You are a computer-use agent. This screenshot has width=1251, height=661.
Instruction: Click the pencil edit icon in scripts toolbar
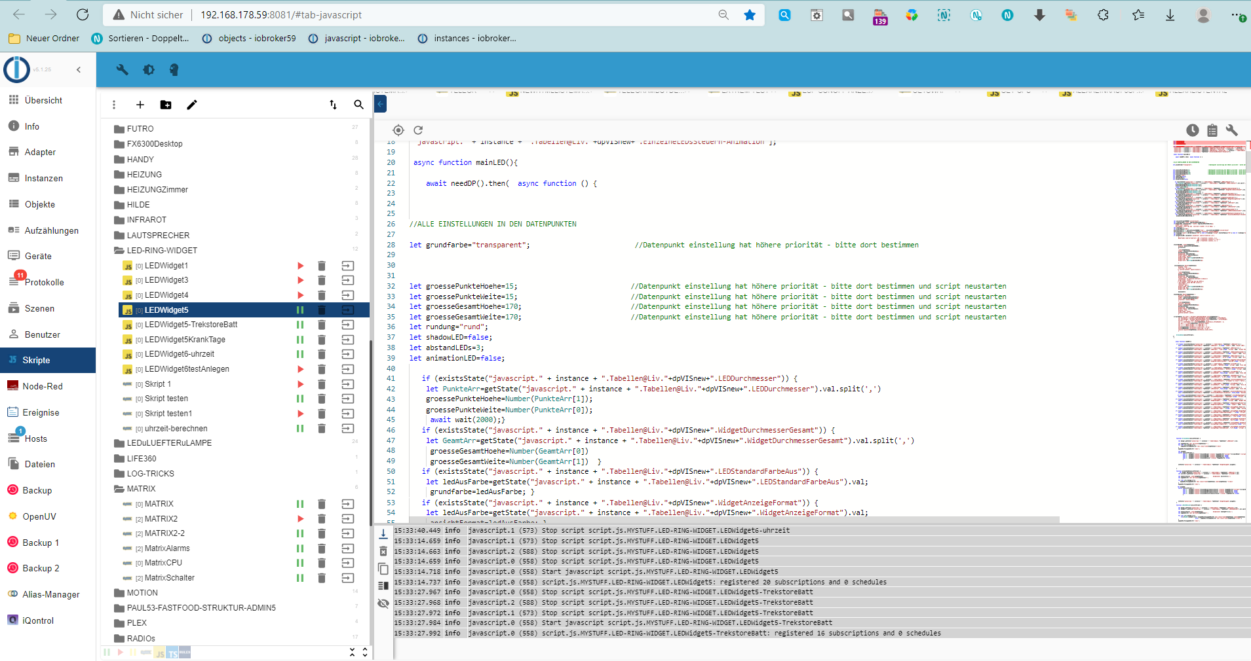click(191, 105)
